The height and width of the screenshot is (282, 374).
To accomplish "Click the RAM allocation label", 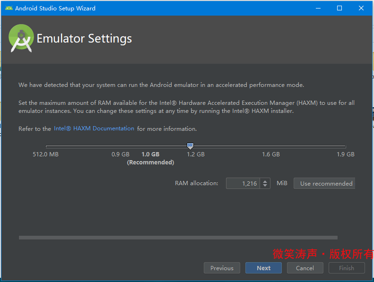I will pos(196,183).
